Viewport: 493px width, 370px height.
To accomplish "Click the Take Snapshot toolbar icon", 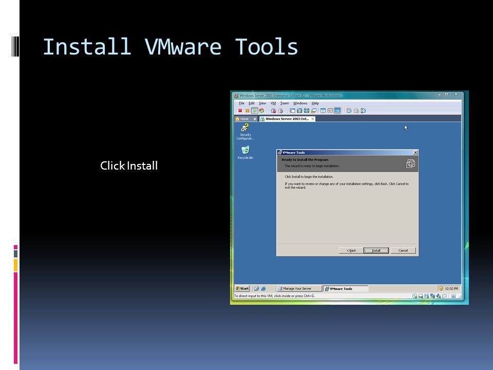I will [x=274, y=111].
